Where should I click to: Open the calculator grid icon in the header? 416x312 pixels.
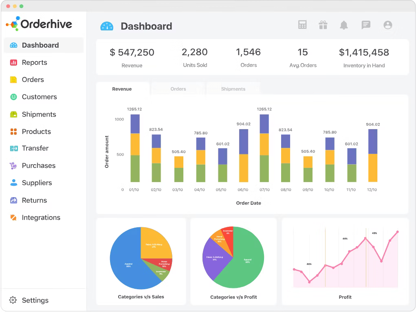pos(302,25)
